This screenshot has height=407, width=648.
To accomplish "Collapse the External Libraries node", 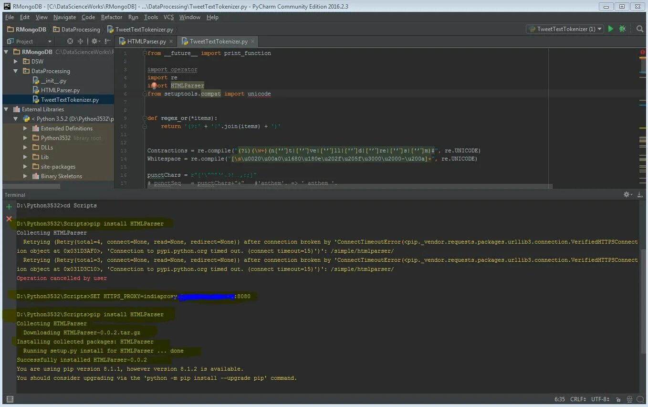I will click(x=6, y=109).
